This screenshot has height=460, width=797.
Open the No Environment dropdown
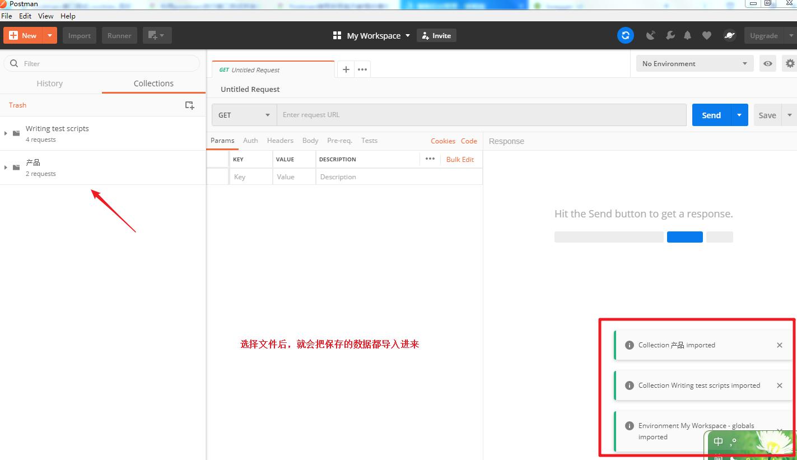(x=695, y=63)
